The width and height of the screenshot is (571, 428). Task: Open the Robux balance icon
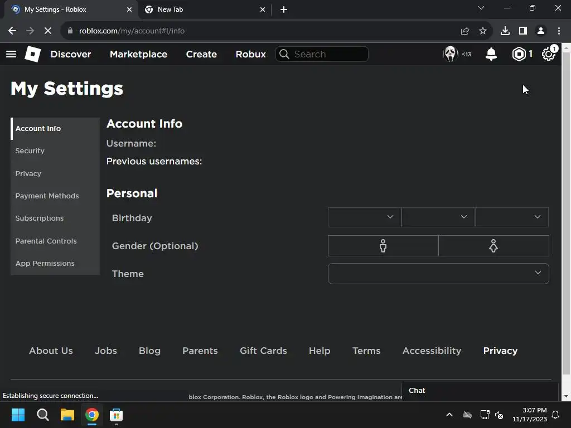519,54
